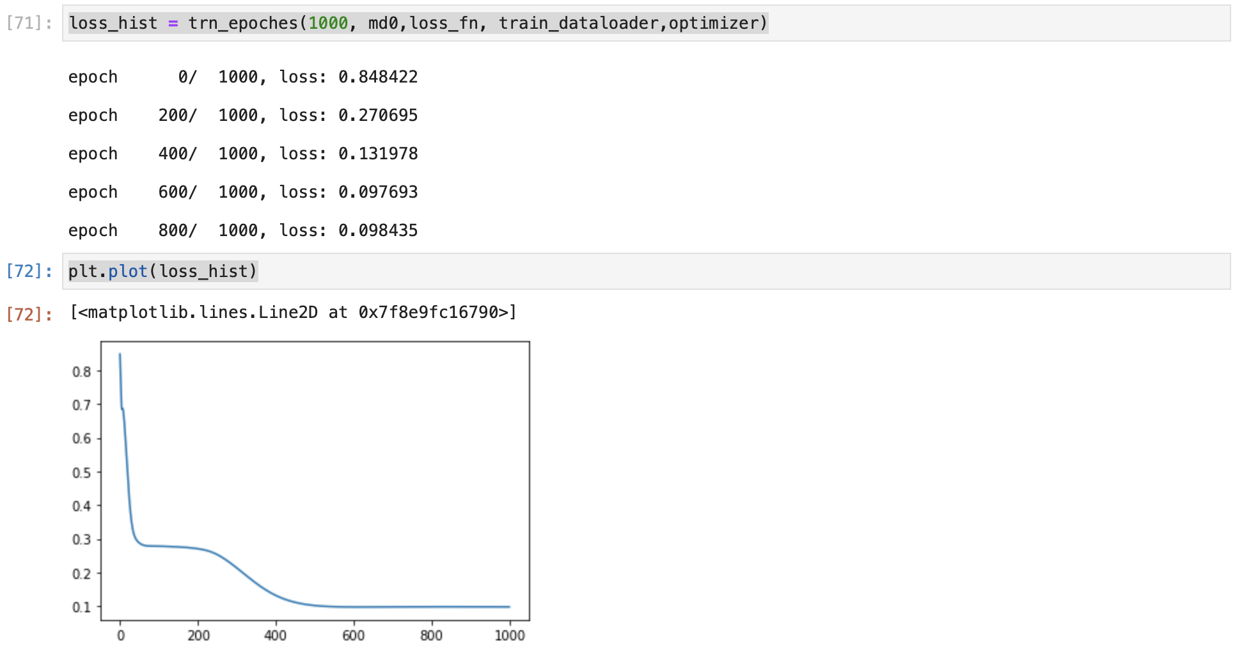
Task: Click x-axis tick label 1000 on plot
Action: pos(510,635)
